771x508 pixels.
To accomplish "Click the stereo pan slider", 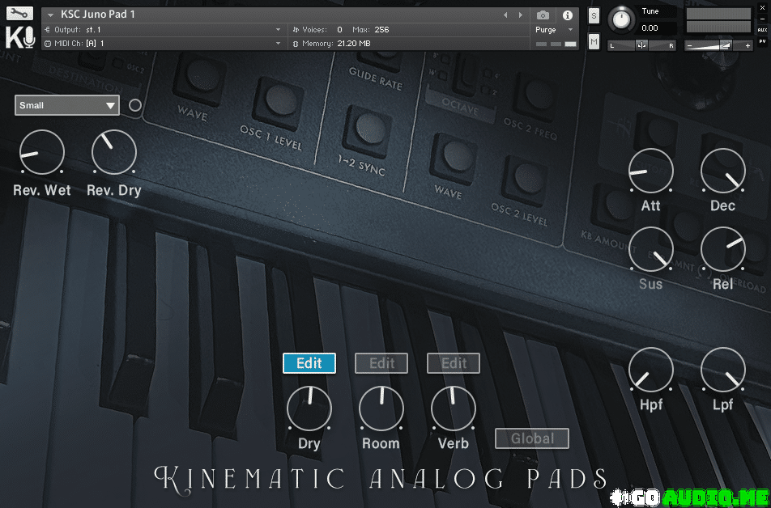I will 641,45.
